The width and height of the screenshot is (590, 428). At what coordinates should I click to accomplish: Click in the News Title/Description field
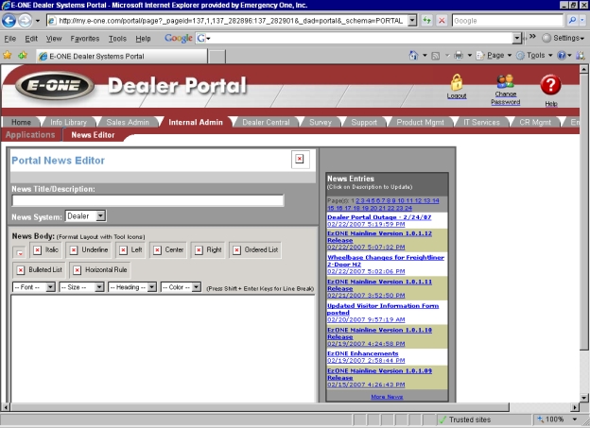[147, 200]
